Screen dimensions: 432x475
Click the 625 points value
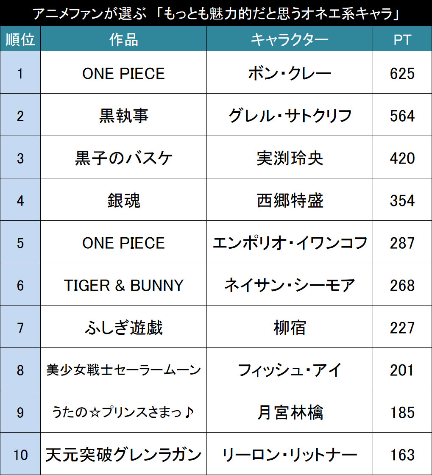[x=402, y=72]
